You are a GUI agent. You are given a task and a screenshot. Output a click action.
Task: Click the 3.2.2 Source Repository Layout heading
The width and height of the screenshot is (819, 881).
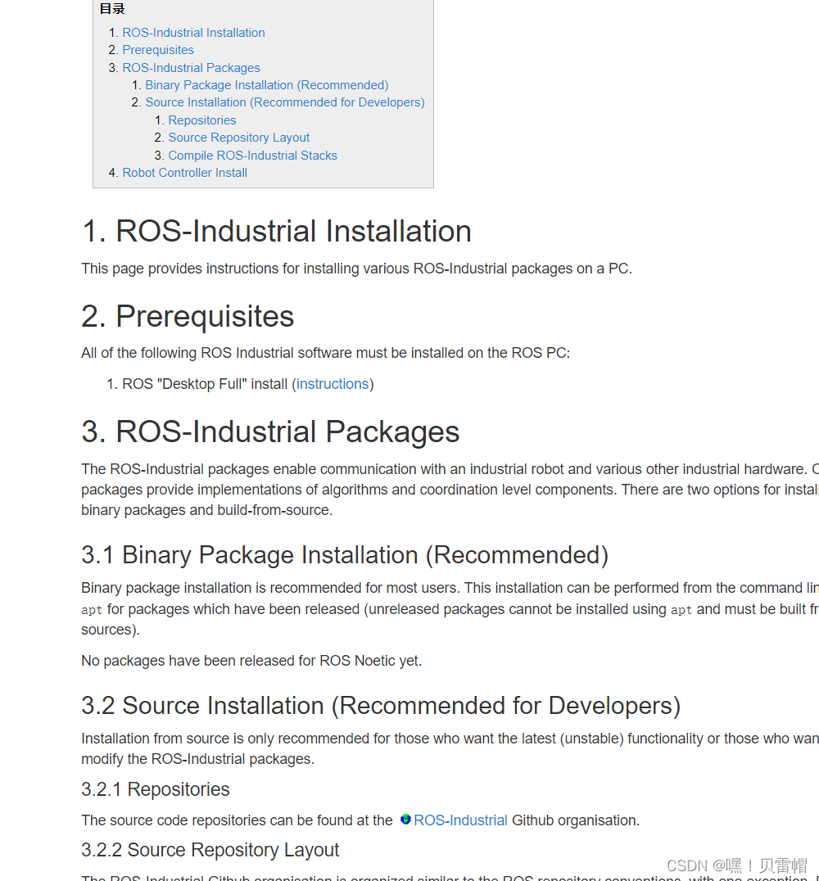click(x=210, y=850)
